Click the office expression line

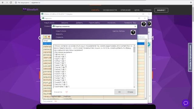point(60,61)
